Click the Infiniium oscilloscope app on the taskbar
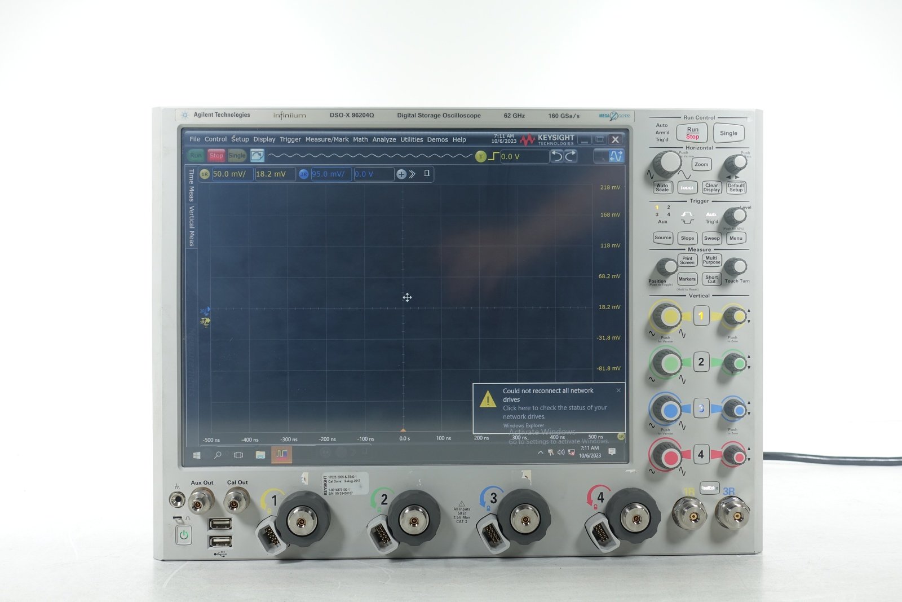902x602 pixels. coord(281,454)
